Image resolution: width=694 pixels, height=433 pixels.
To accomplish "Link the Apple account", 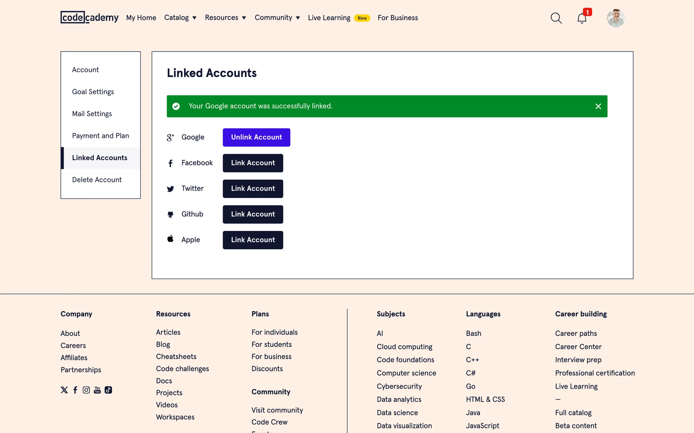I will (x=253, y=240).
